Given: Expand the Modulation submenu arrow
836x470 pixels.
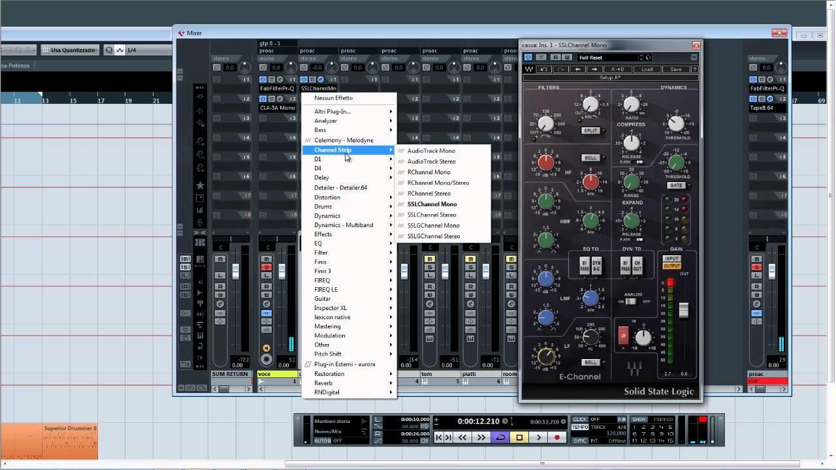Looking at the screenshot, I should pos(391,336).
